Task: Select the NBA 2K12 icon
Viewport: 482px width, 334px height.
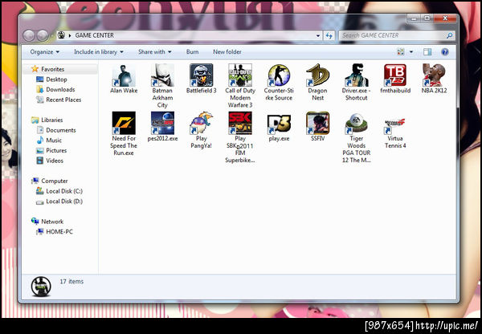Action: tap(434, 79)
